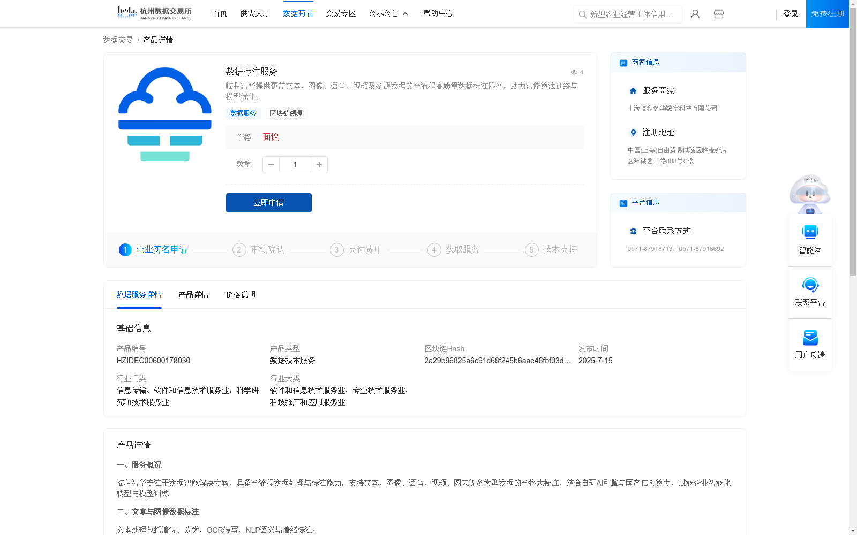Open 数据商品 in navigation

click(298, 13)
